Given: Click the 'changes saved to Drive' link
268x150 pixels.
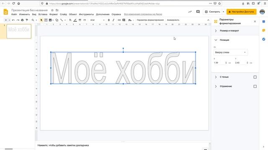Looking at the screenshot, I should coord(143,14).
